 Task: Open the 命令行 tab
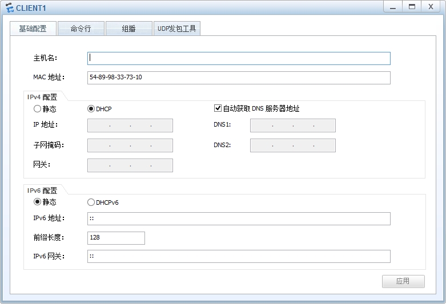tap(81, 29)
